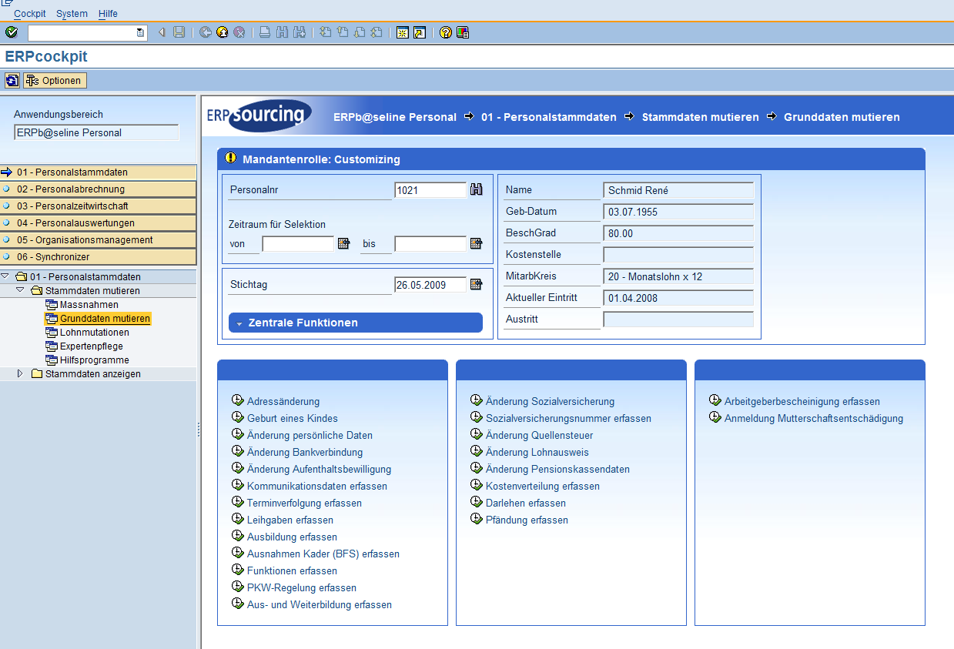The width and height of the screenshot is (954, 649).
Task: Open the command field history dropdown
Action: [140, 32]
